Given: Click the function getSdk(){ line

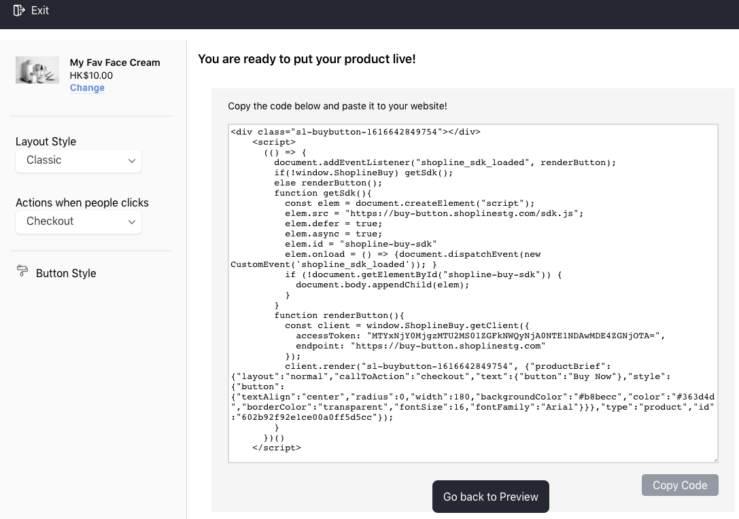Looking at the screenshot, I should pyautogui.click(x=323, y=193).
